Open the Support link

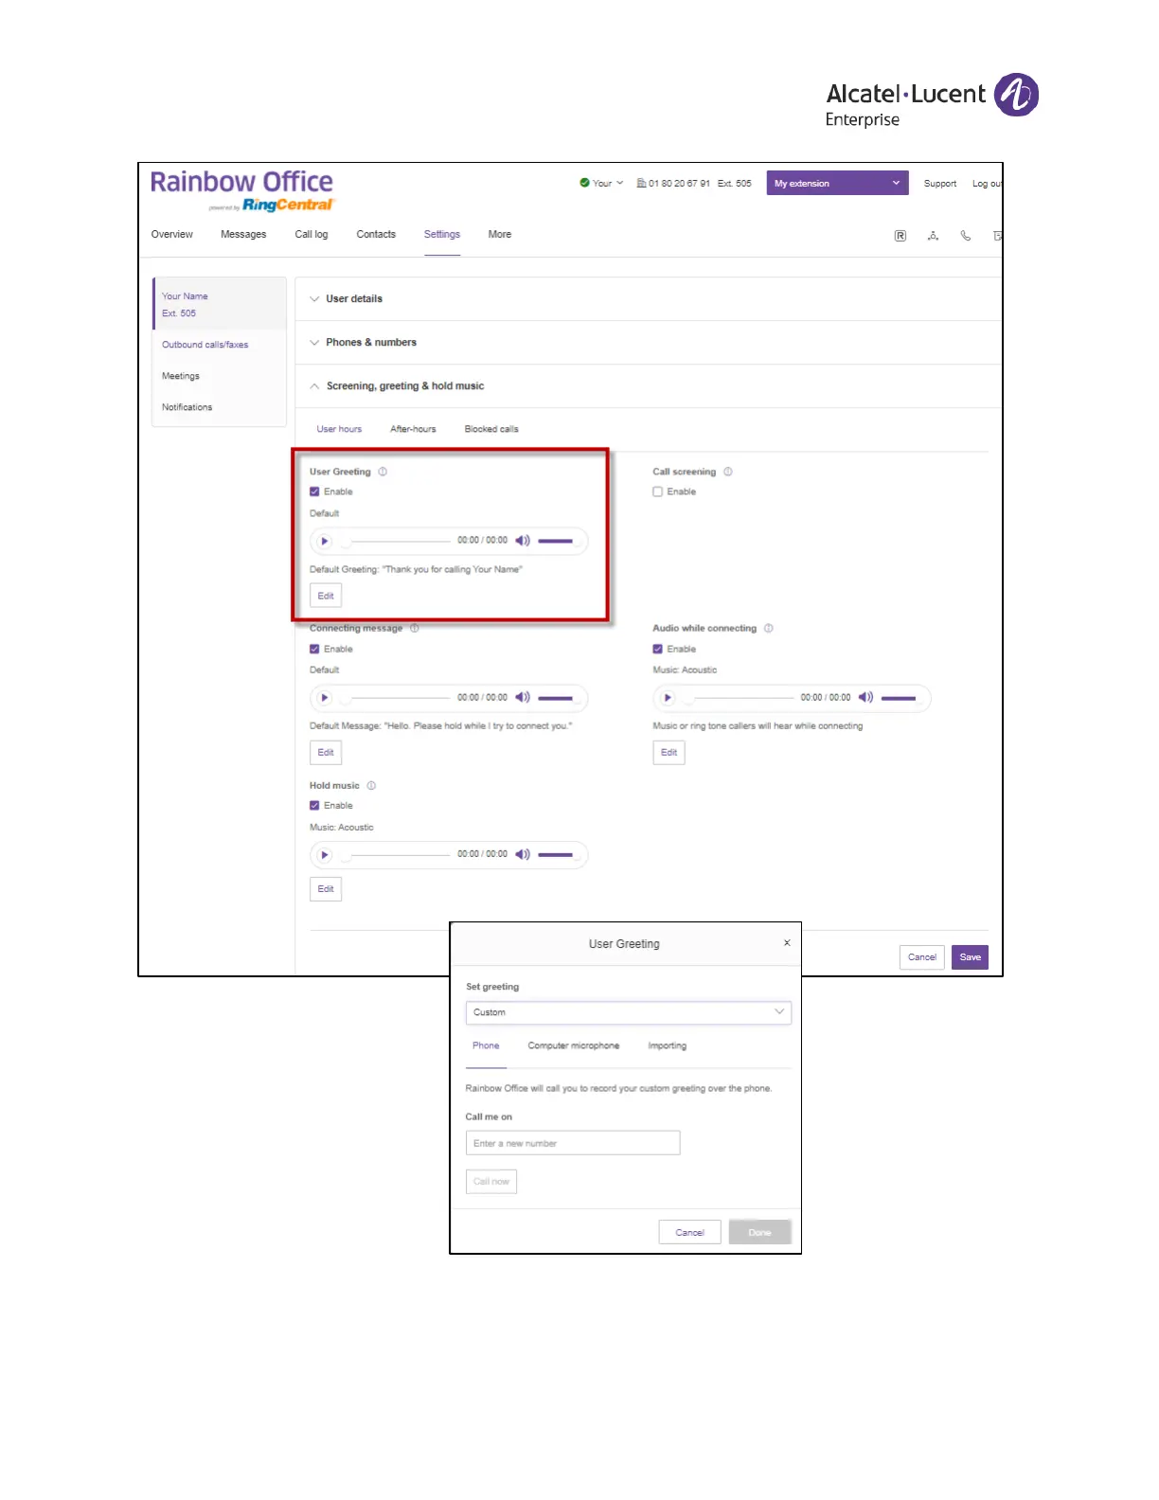click(940, 184)
